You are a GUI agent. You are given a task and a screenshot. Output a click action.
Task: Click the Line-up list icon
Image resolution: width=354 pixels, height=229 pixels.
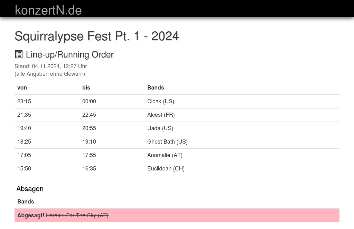click(x=19, y=54)
